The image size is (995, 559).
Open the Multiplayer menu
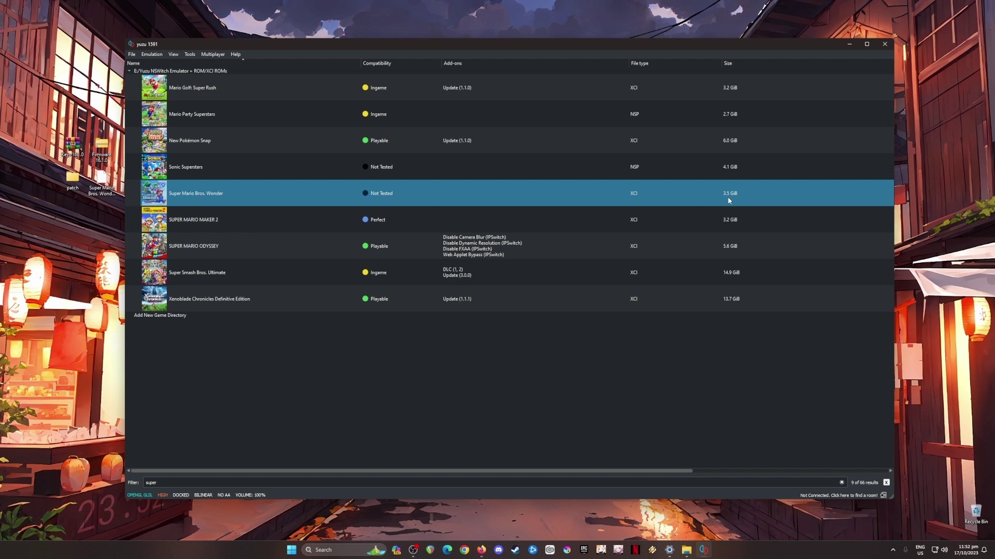click(x=213, y=54)
